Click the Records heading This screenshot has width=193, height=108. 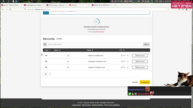coord(49,39)
